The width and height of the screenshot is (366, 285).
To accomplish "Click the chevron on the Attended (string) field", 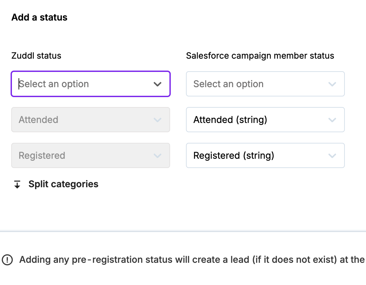I will 332,120.
